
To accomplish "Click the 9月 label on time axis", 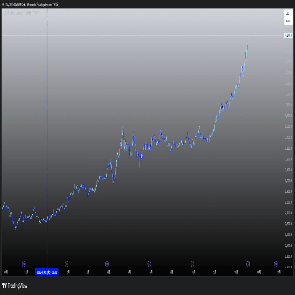I will (215, 272).
